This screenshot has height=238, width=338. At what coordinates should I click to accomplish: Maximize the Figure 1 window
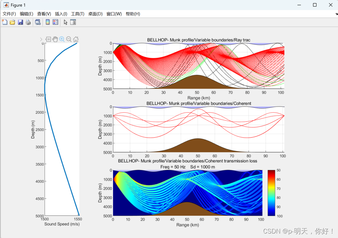click(x=315, y=5)
